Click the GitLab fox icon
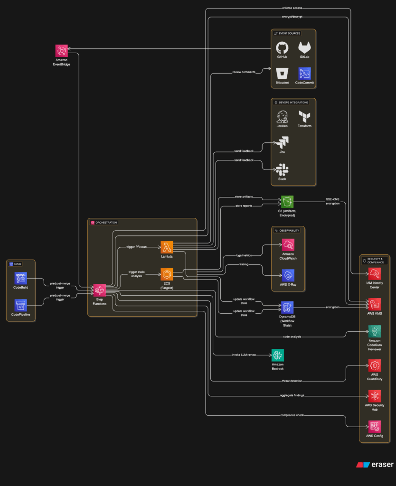The height and width of the screenshot is (486, 396). pos(304,48)
